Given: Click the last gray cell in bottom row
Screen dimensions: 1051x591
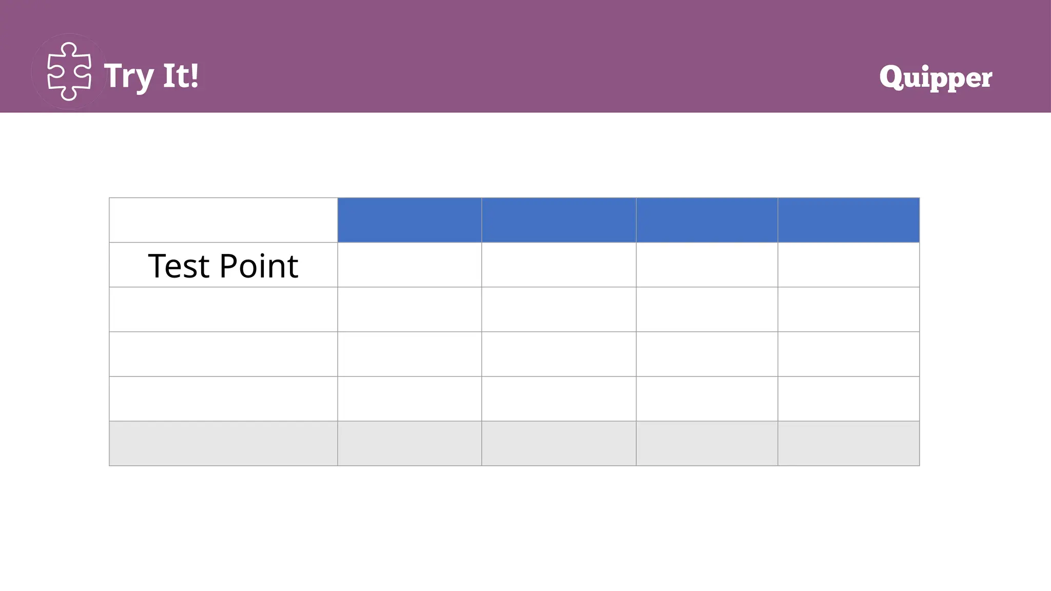Looking at the screenshot, I should 848,443.
